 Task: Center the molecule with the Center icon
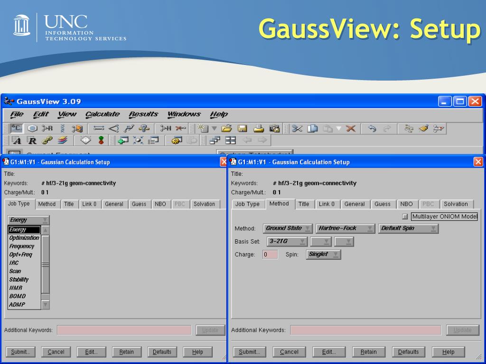138,140
